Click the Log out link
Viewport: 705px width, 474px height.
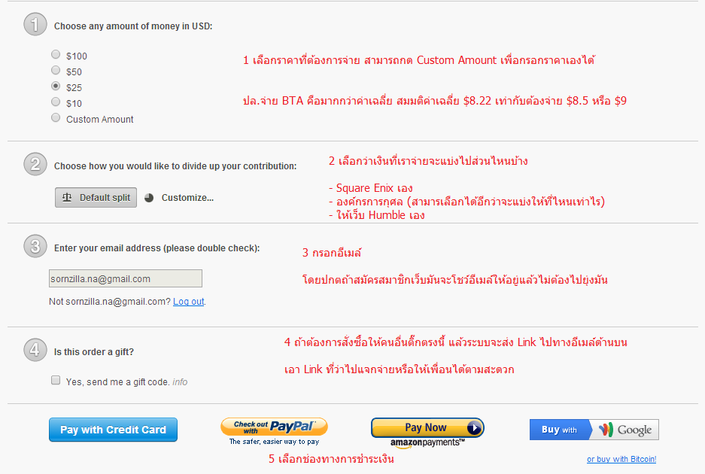188,301
